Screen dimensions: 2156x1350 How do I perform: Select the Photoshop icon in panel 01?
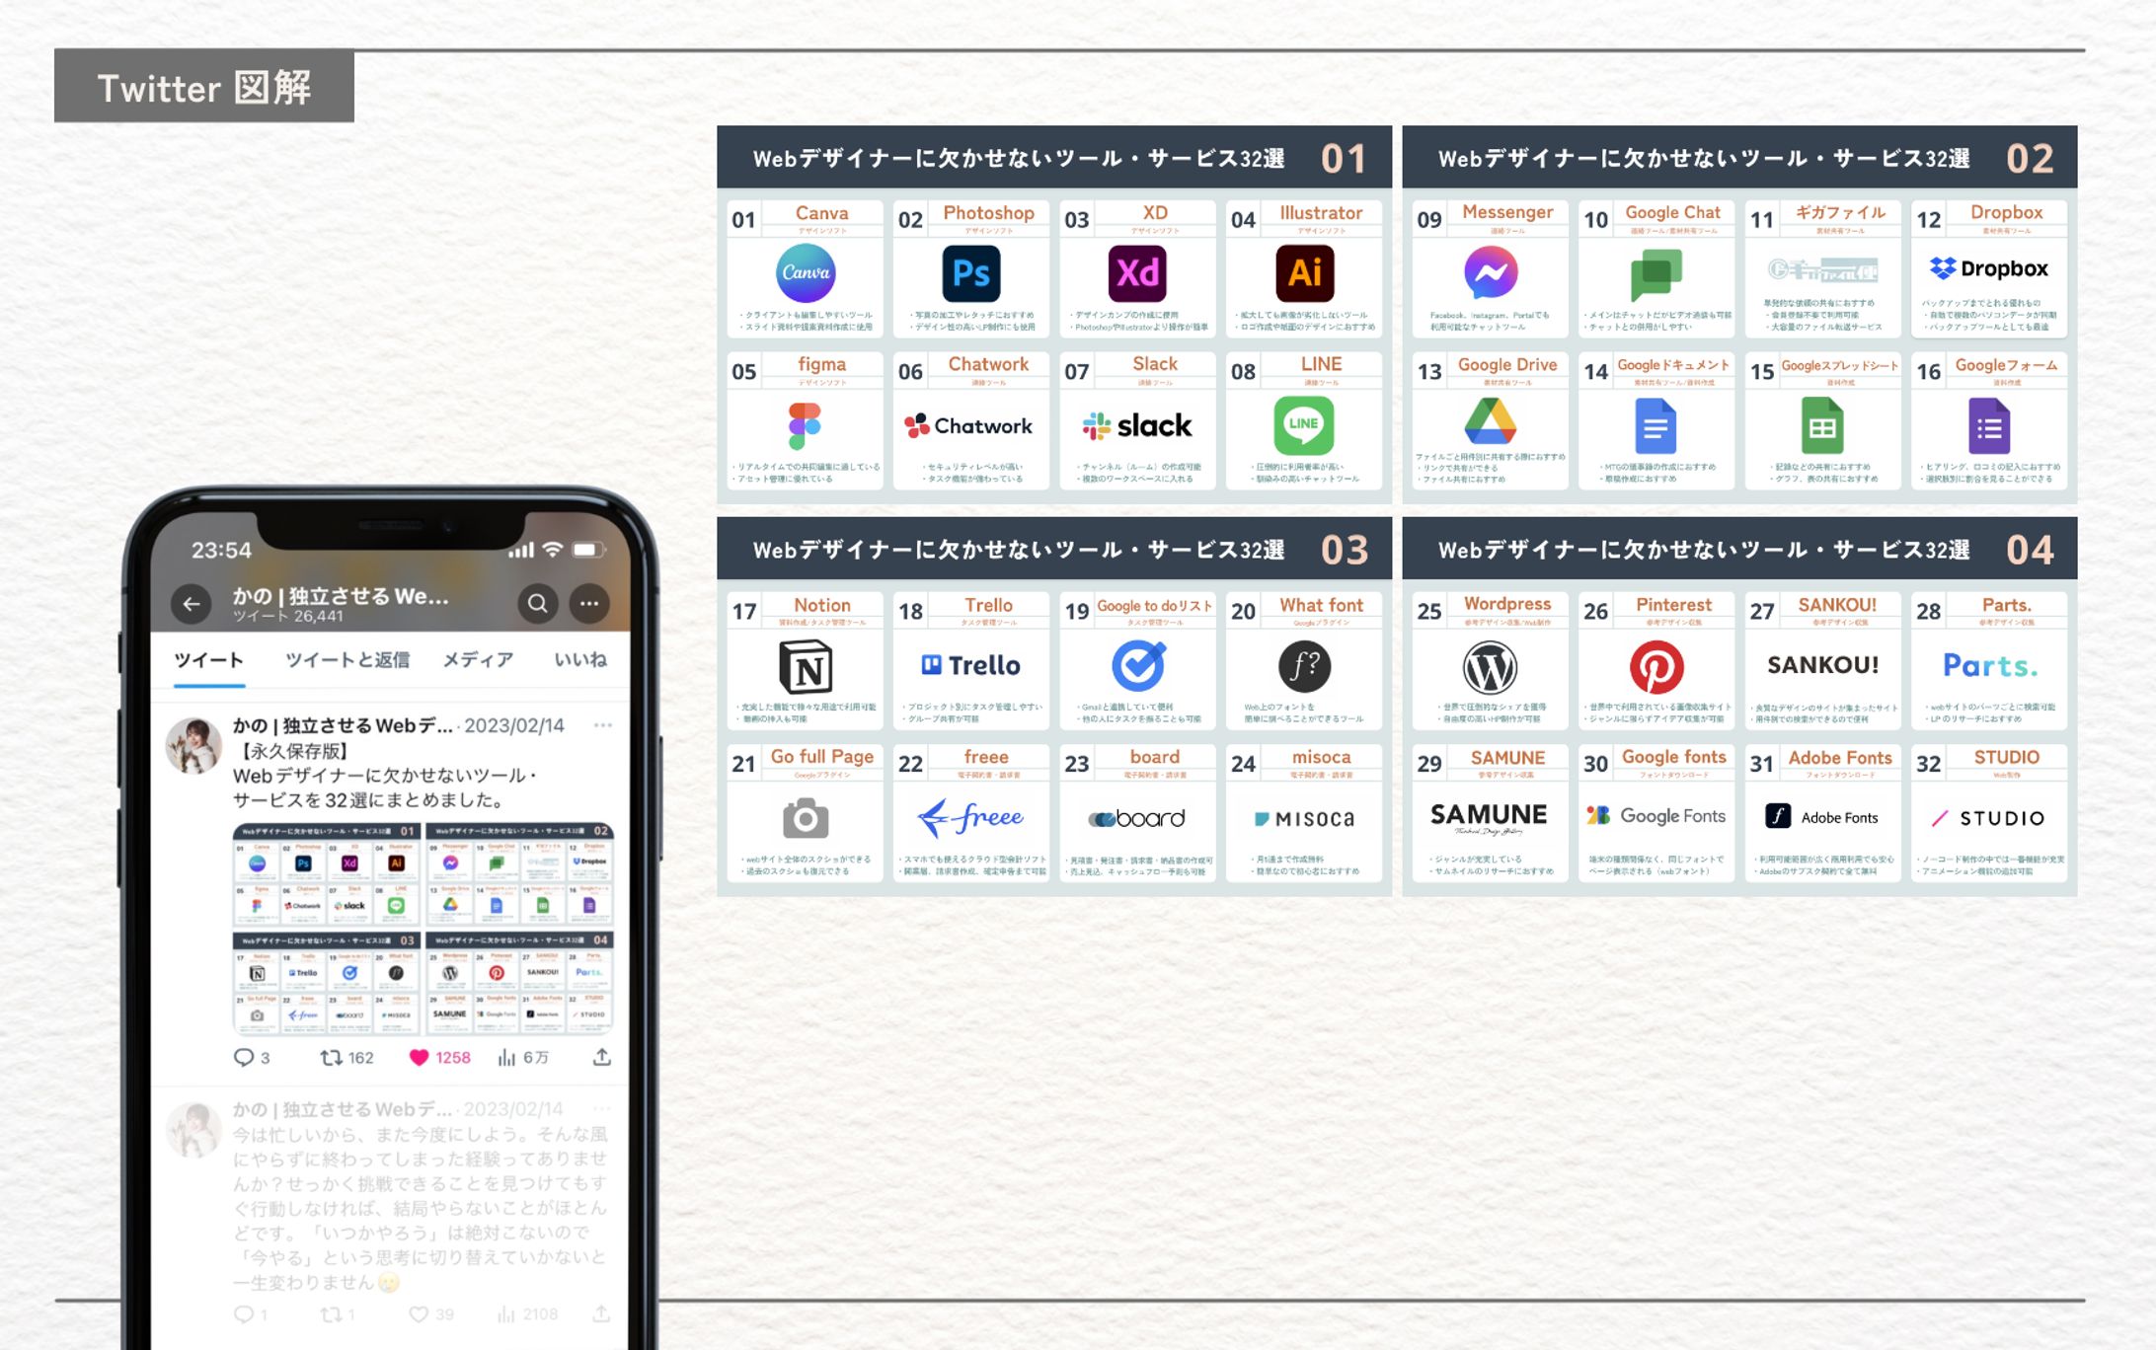[972, 271]
